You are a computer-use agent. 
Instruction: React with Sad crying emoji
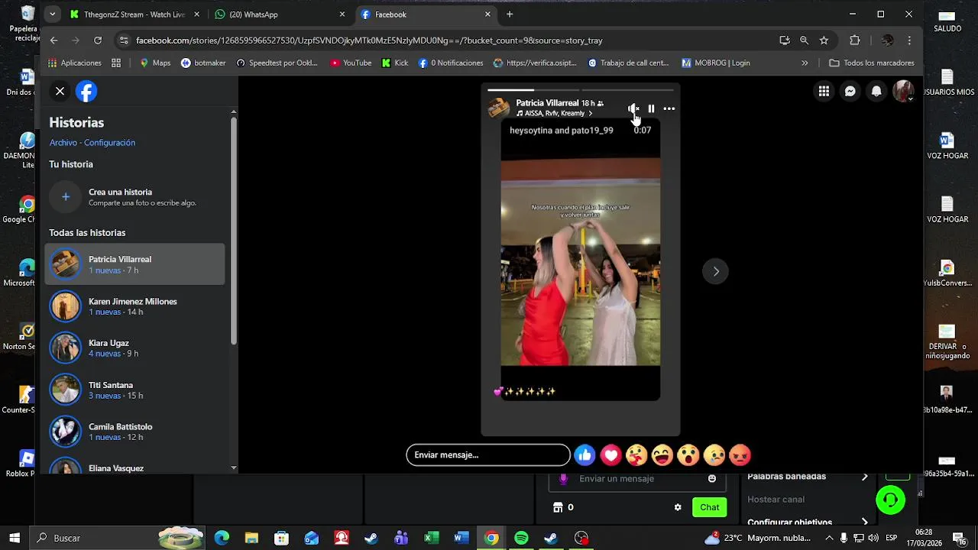pos(714,455)
